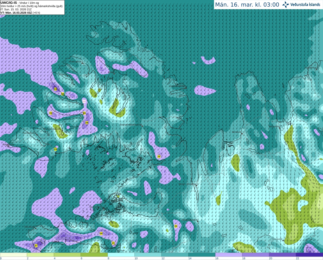Select the 0–2 m/s legend color swatch
The height and width of the screenshot is (260, 323).
tap(13, 255)
